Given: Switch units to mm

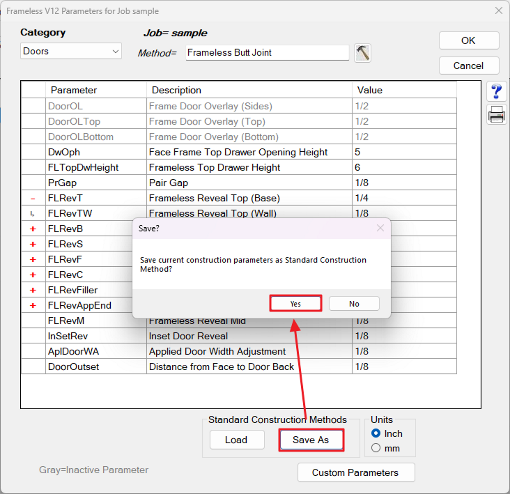Looking at the screenshot, I should pos(376,448).
